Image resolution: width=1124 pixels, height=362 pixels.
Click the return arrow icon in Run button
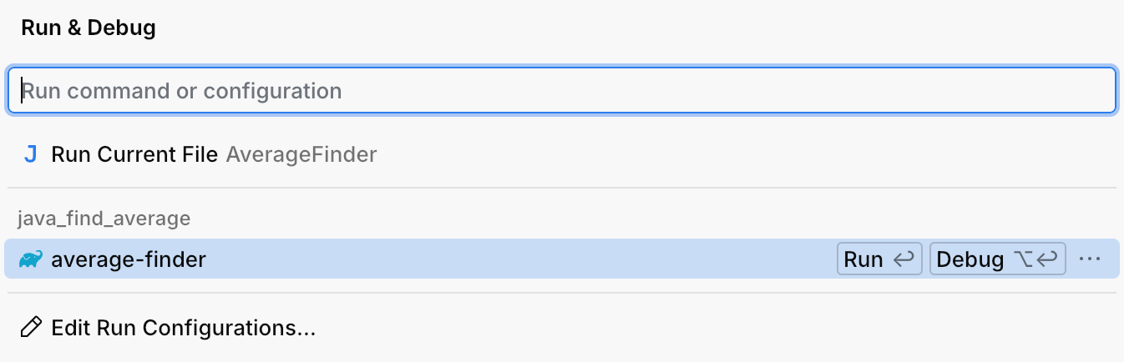(903, 259)
